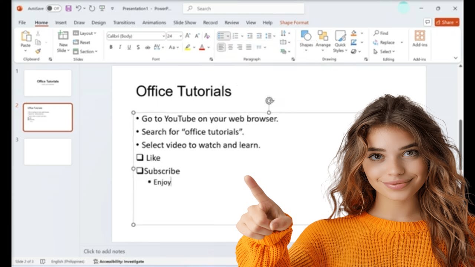Viewport: 475px width, 267px height.
Task: Toggle the AutoSave switch
Action: (54, 8)
